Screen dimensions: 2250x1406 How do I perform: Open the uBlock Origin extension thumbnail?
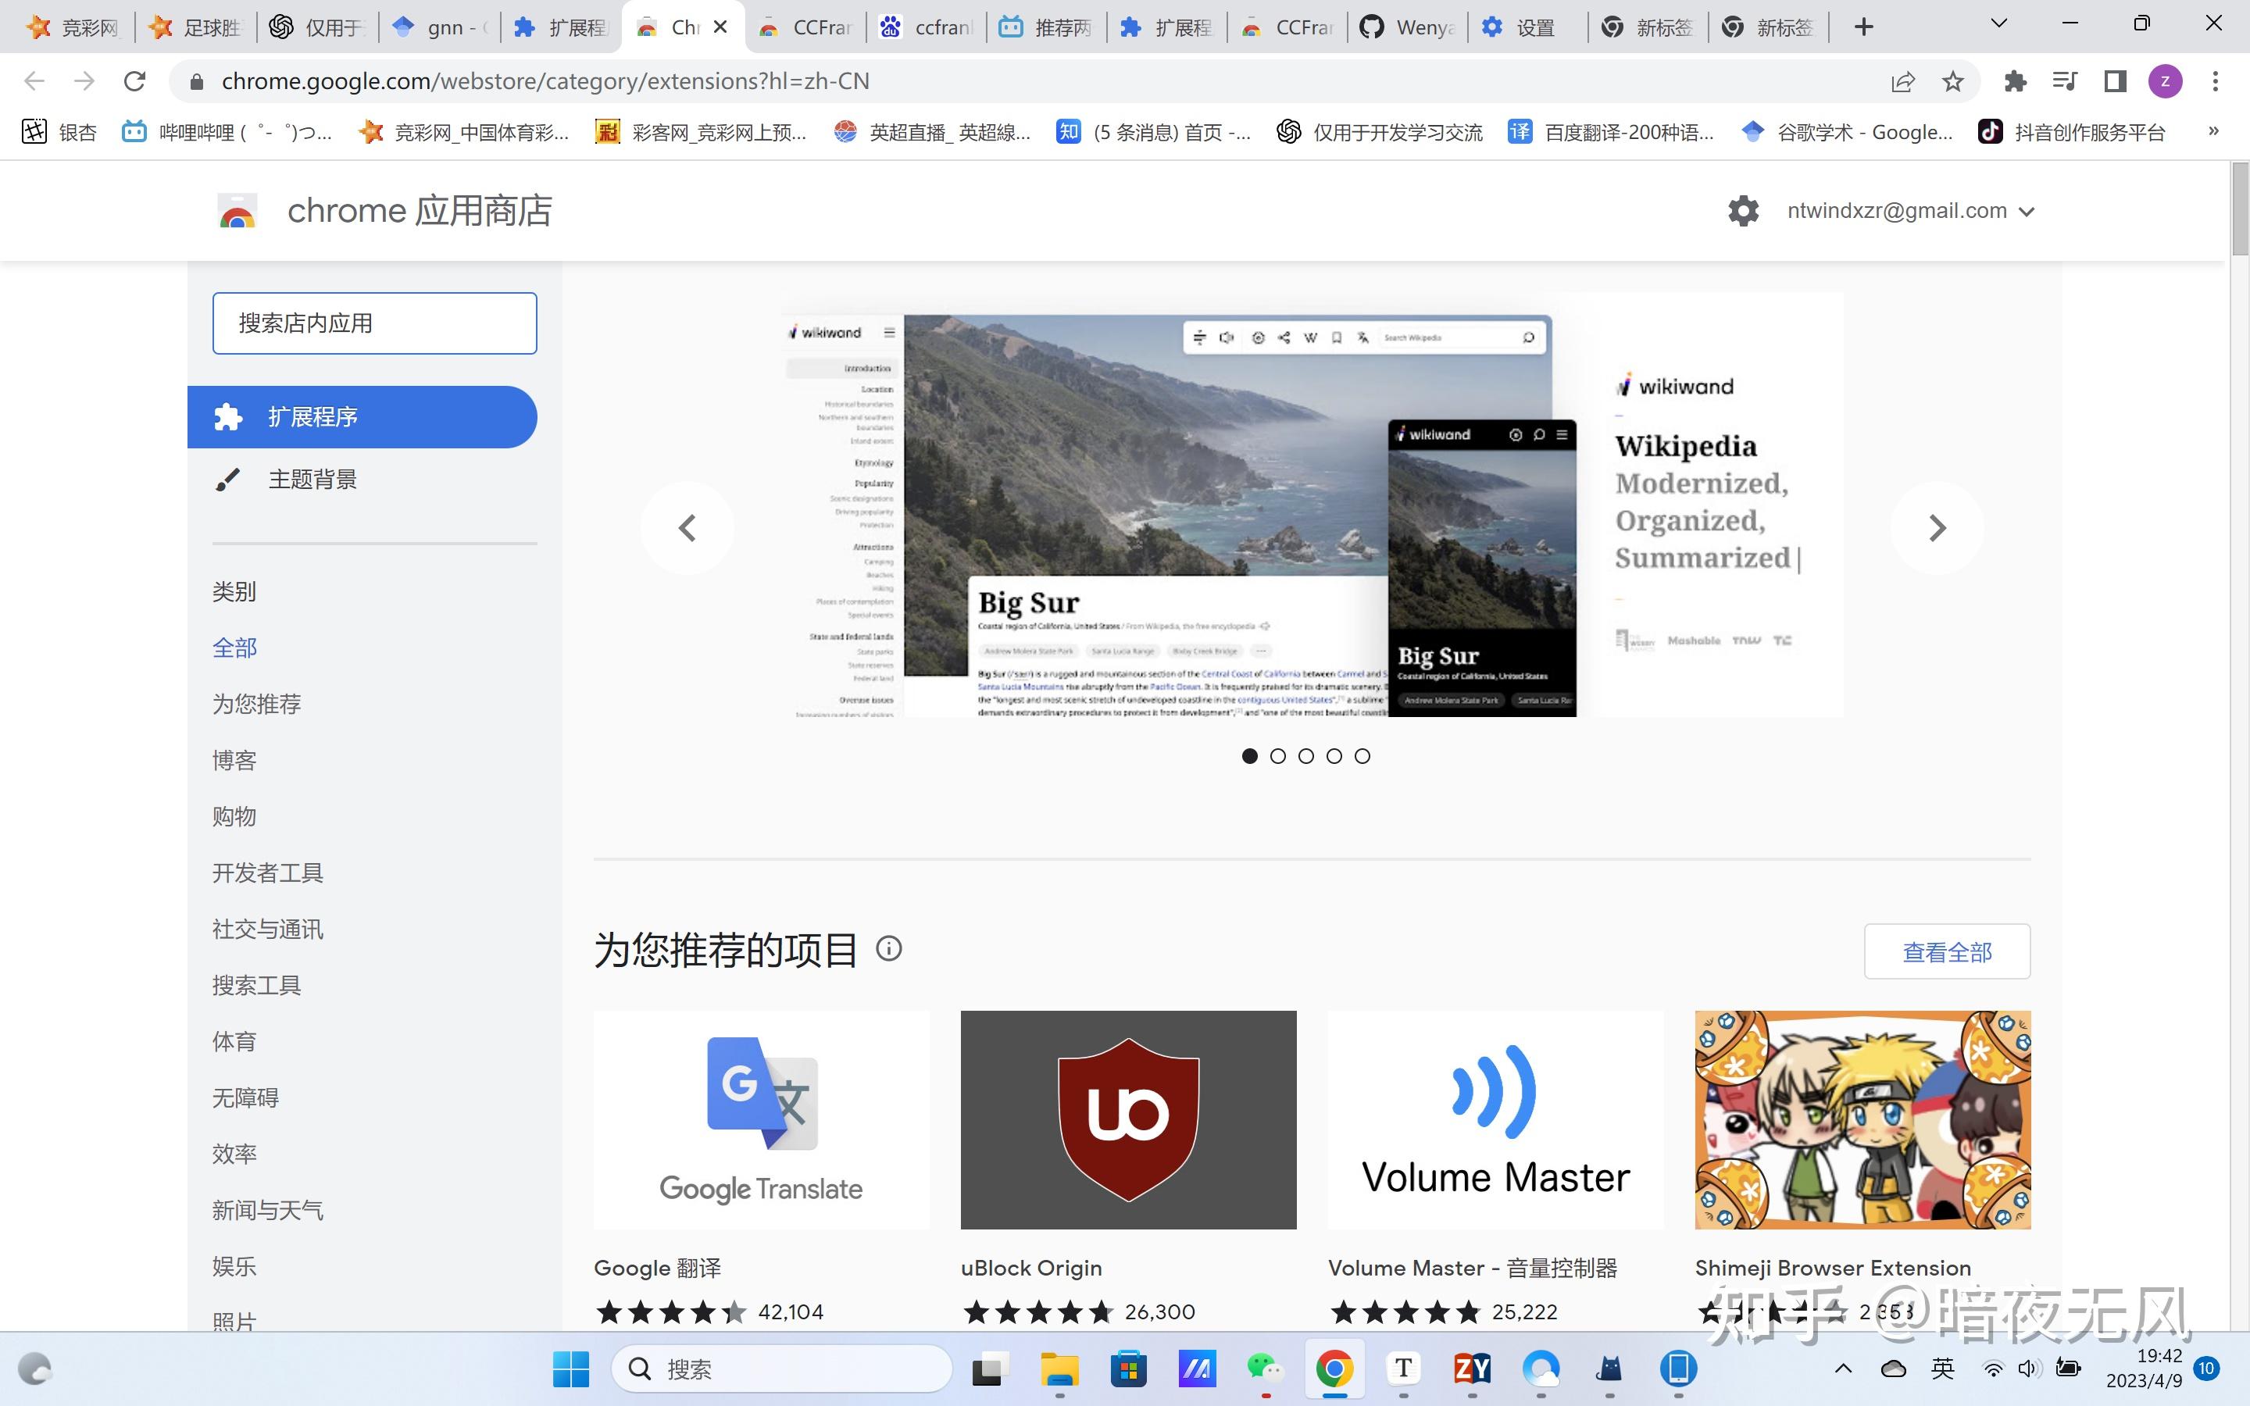coord(1128,1119)
